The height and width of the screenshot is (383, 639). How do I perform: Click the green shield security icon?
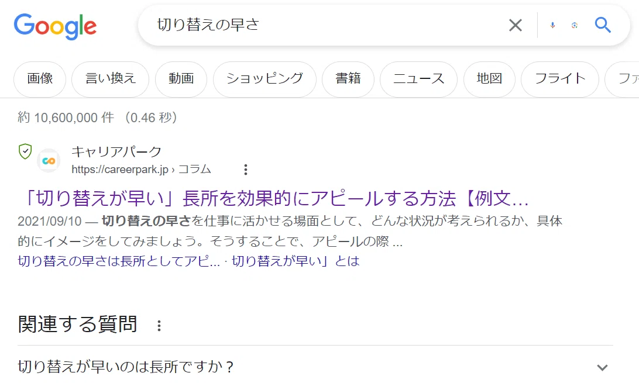[x=25, y=151]
